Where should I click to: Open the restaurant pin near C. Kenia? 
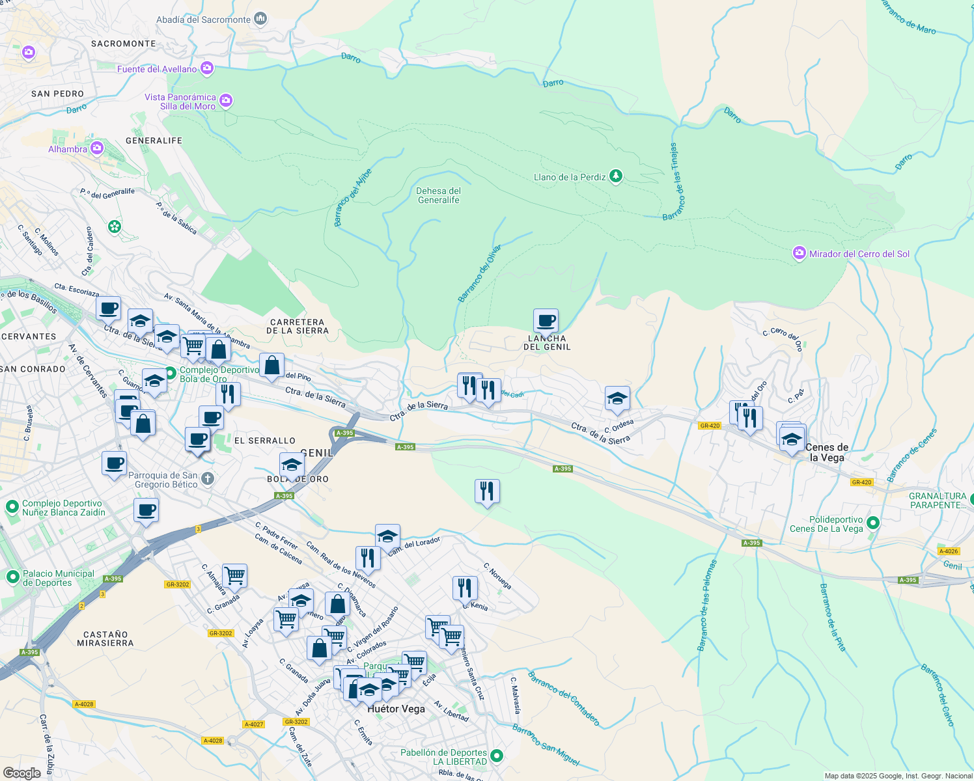click(465, 590)
